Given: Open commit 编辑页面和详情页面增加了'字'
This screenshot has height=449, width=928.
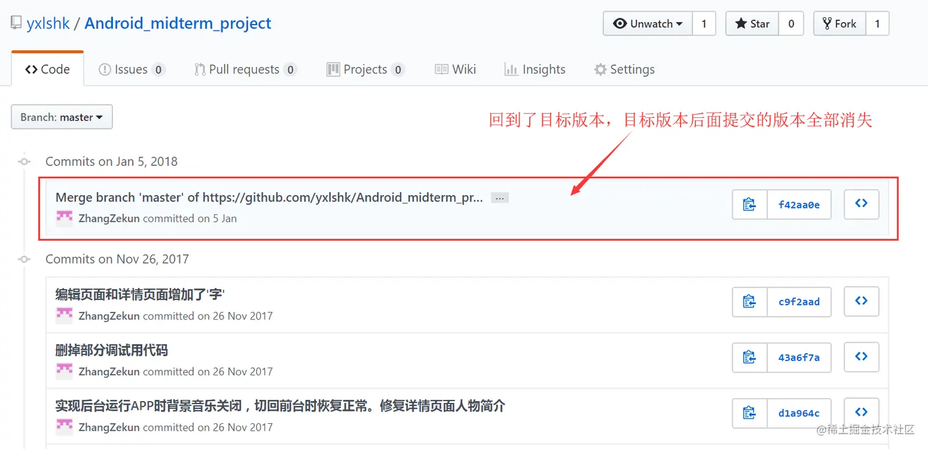Looking at the screenshot, I should point(140,295).
